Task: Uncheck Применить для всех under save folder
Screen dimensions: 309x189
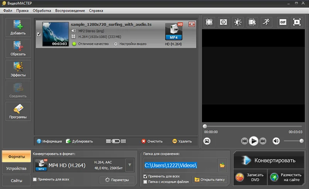Action: pos(145,176)
